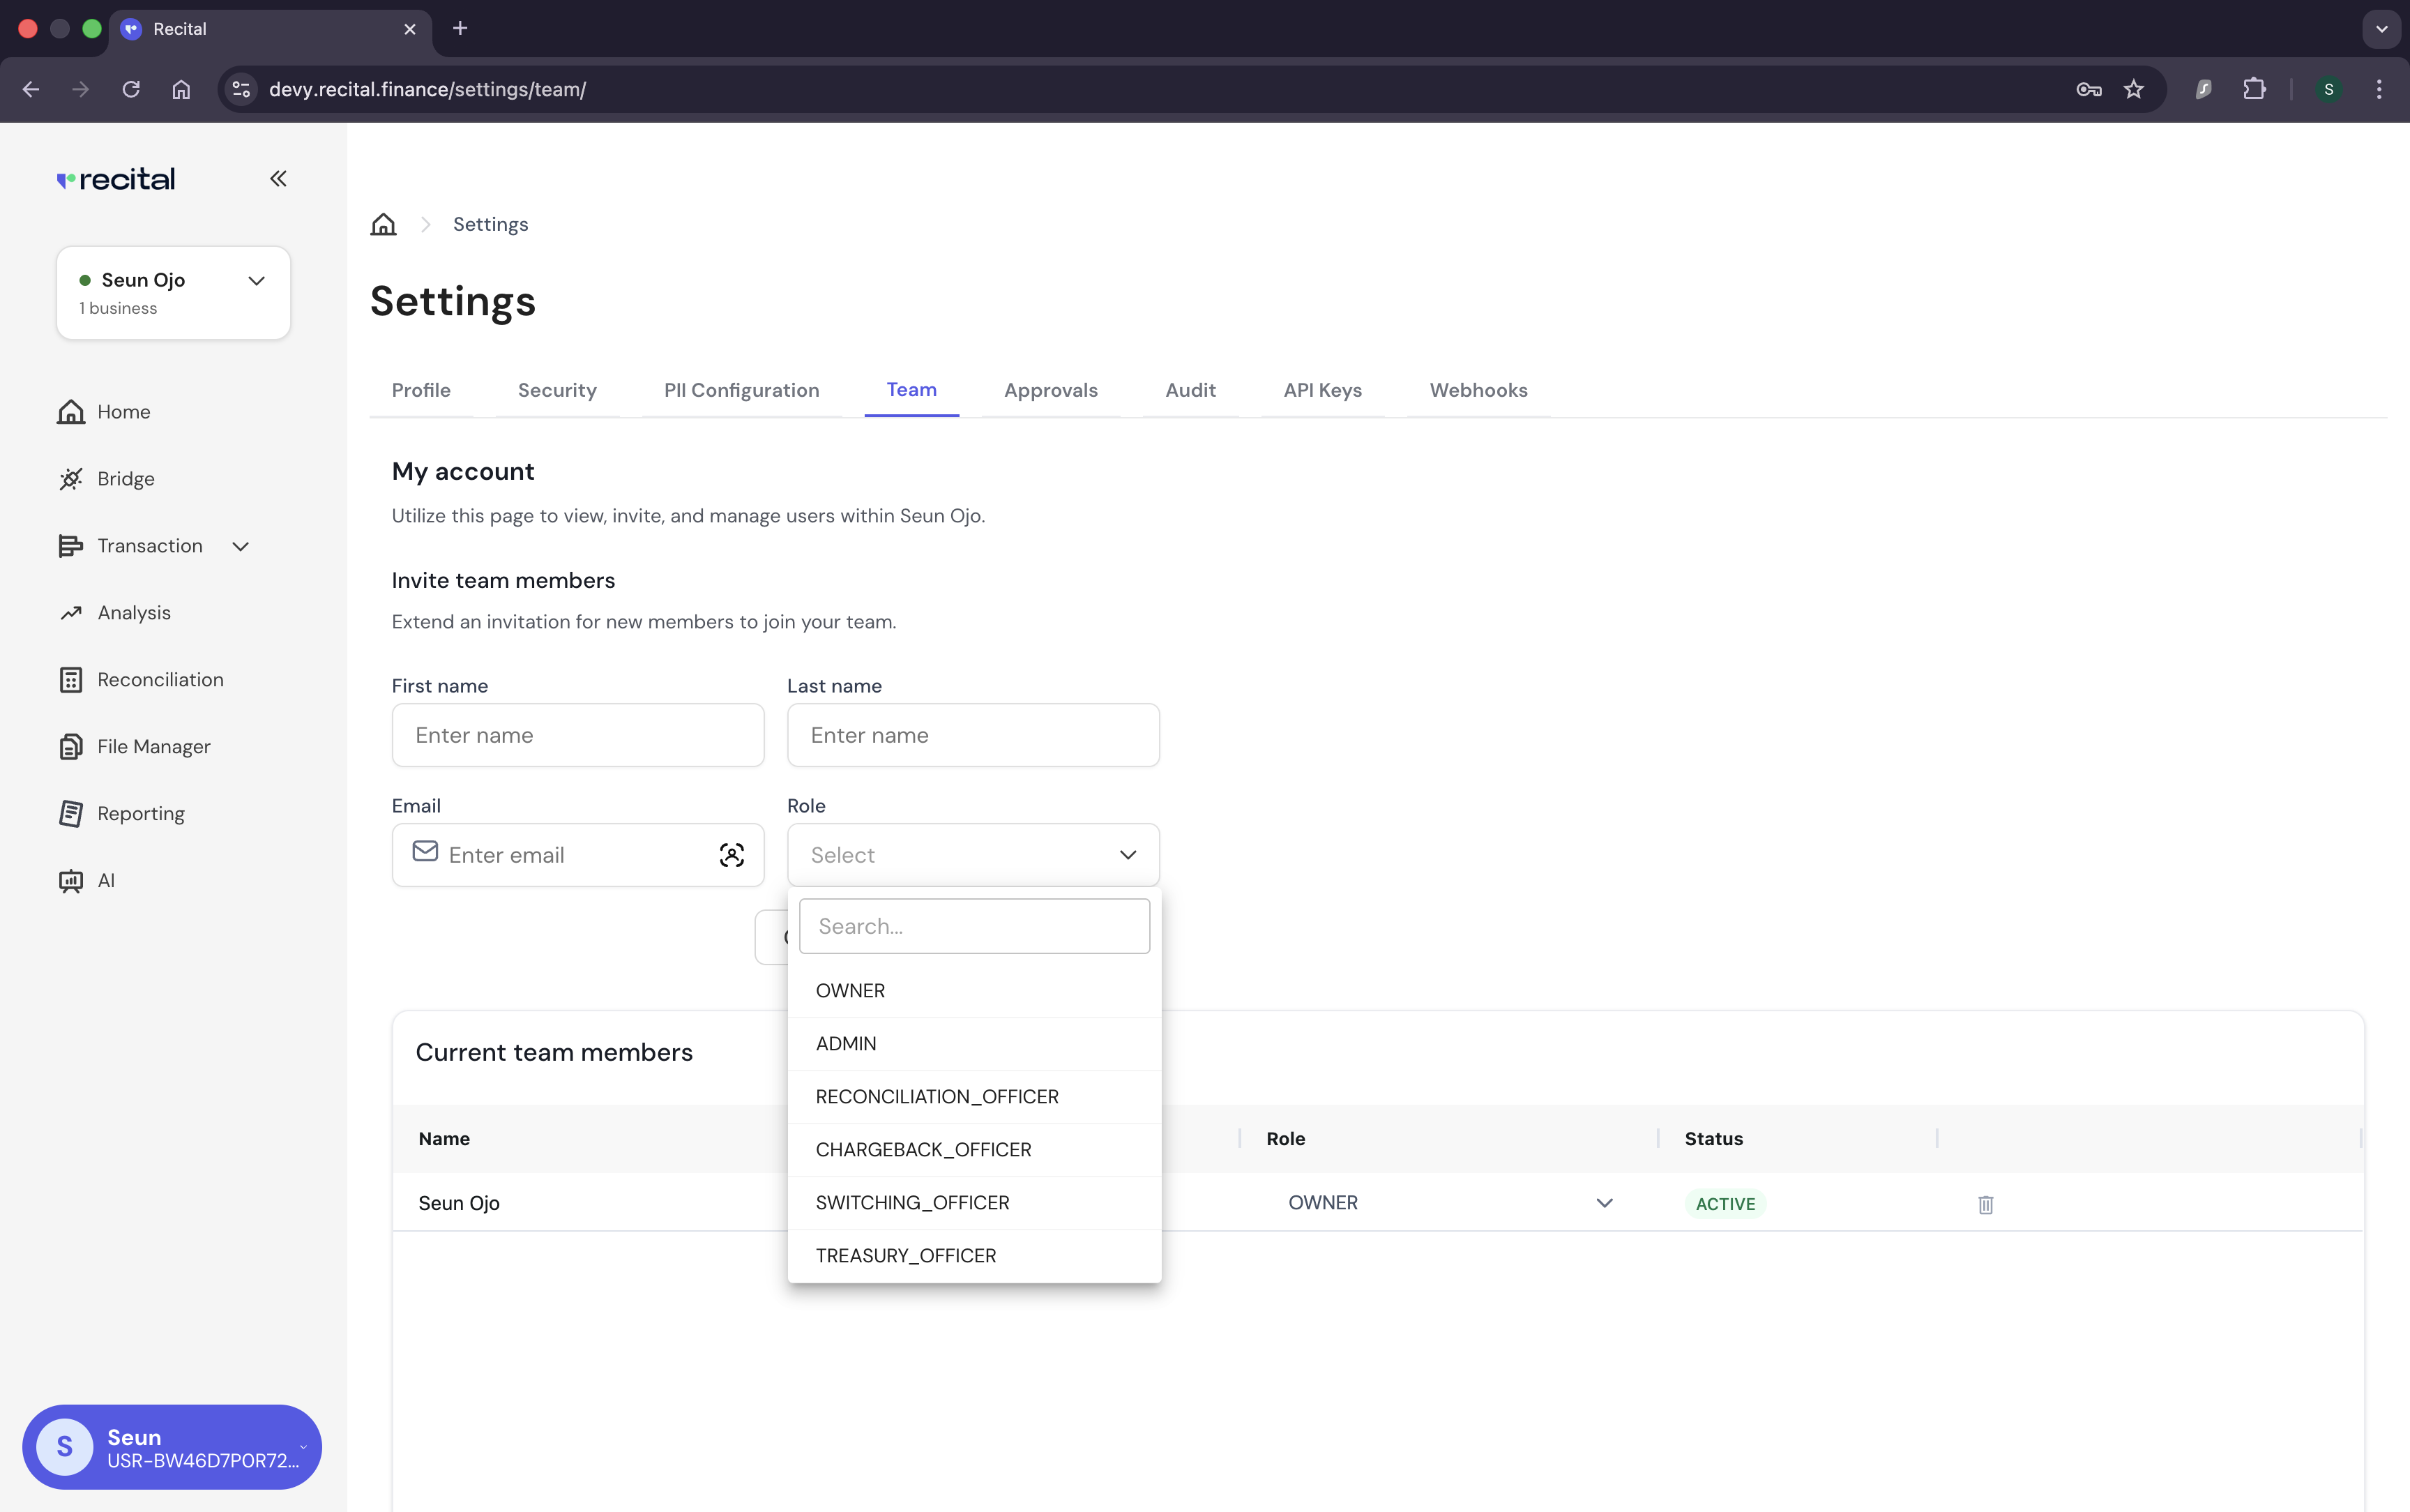Open Reconciliation from the sidebar

tap(160, 680)
